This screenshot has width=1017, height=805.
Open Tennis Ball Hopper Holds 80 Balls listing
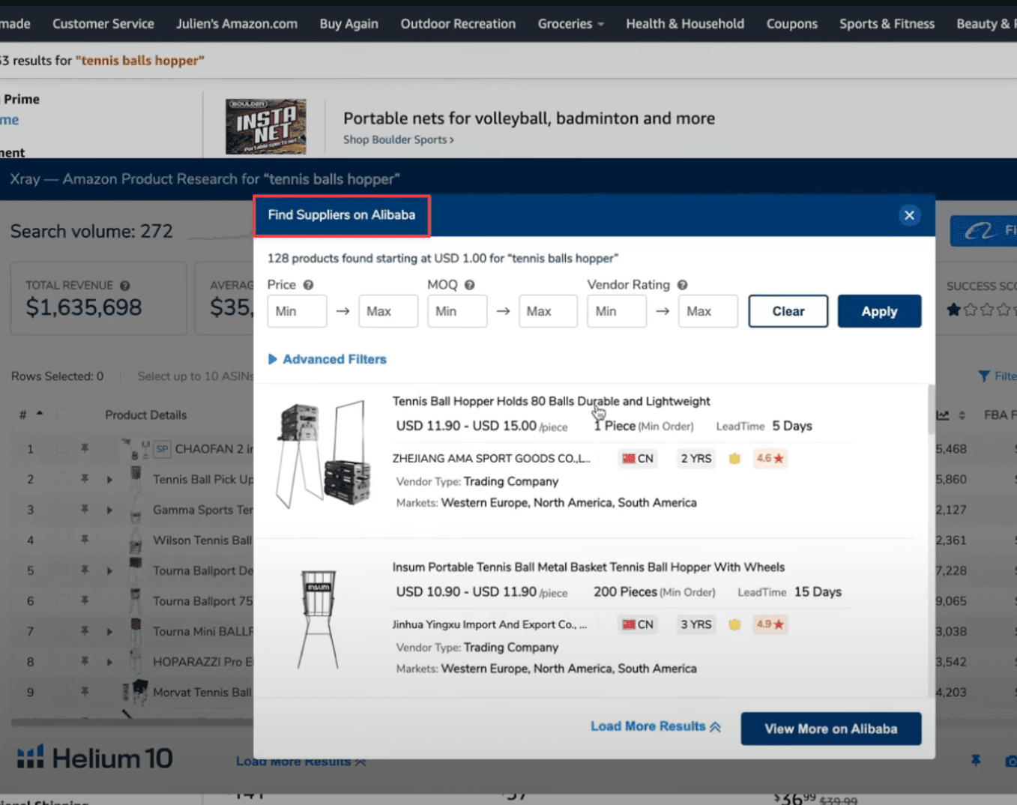tap(551, 401)
